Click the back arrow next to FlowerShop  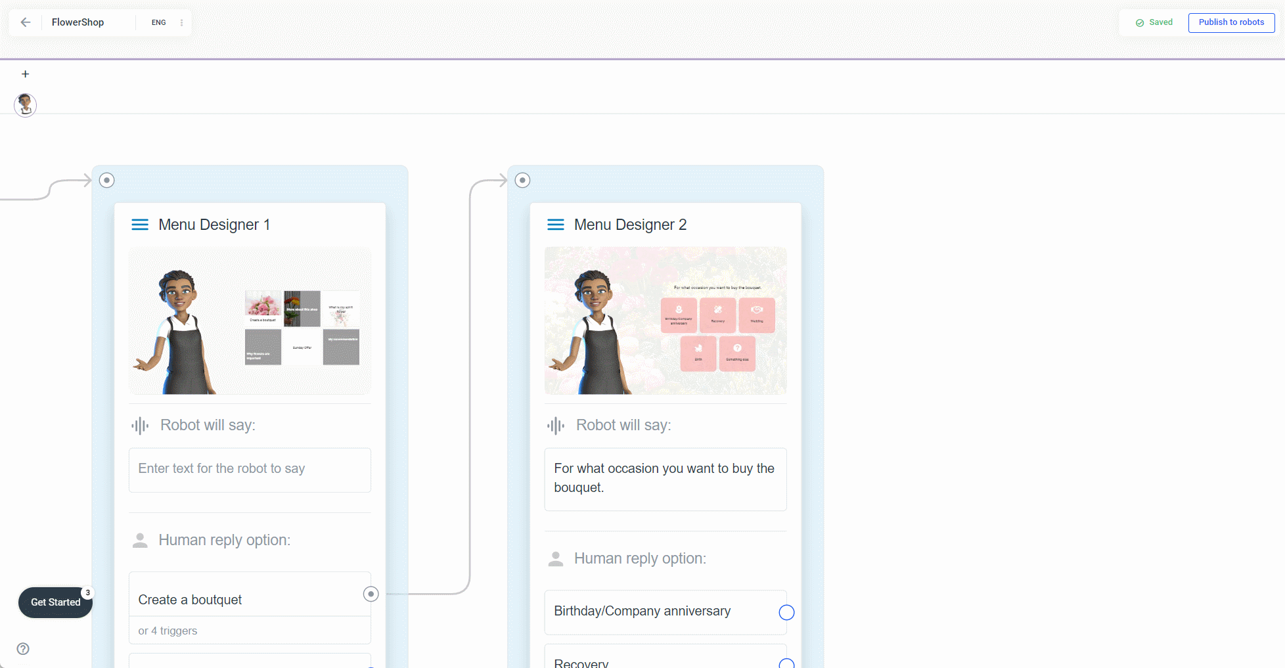point(26,22)
